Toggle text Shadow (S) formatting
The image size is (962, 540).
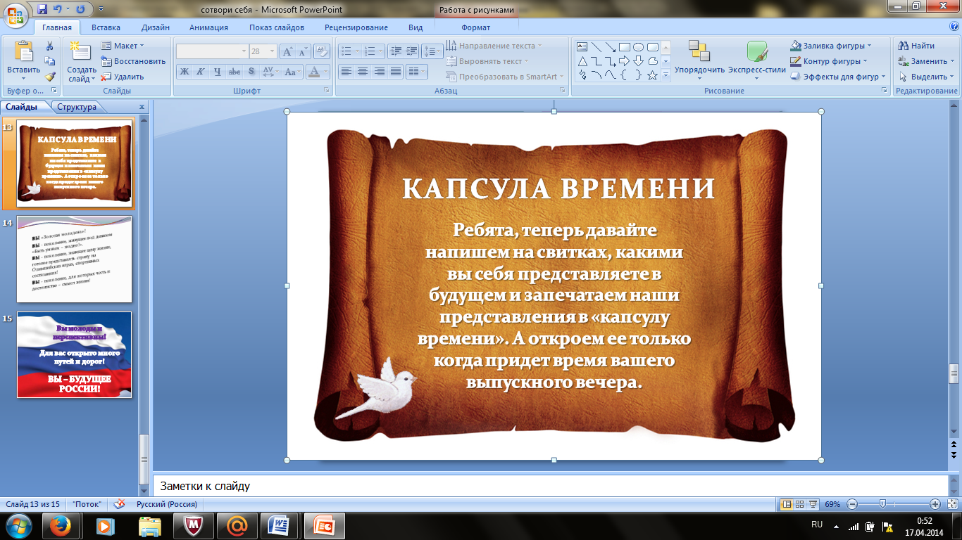251,72
